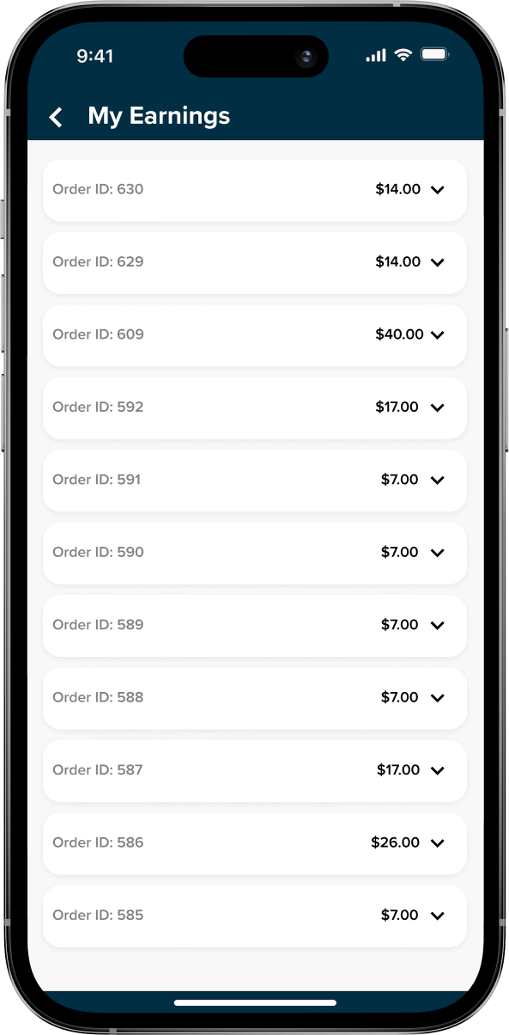
Task: Tap the Order ID 586 label text
Action: (x=98, y=842)
